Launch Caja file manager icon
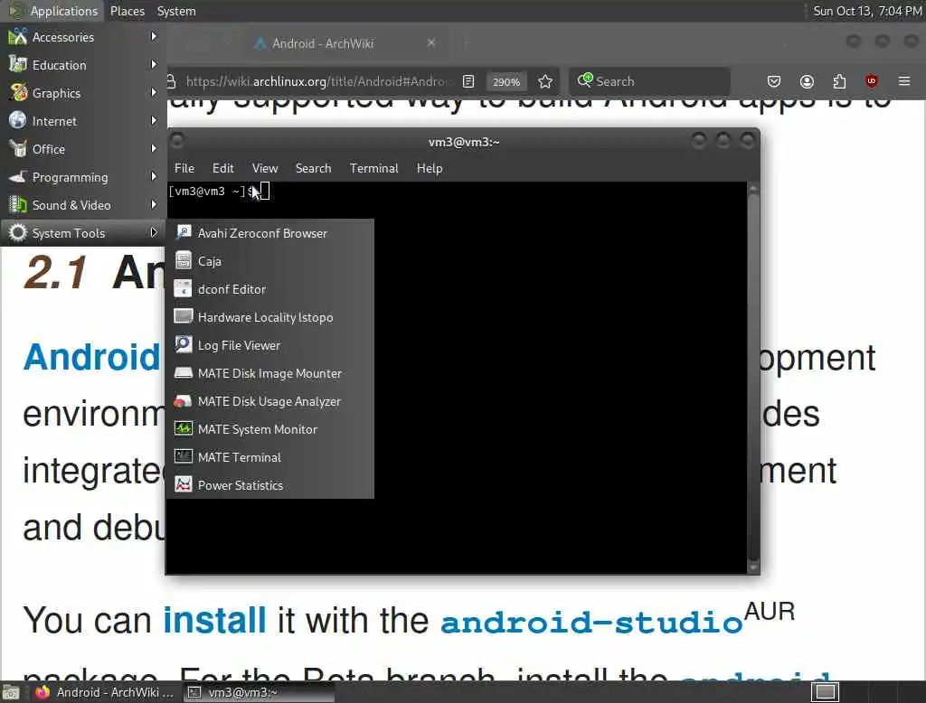The image size is (926, 703). pos(184,260)
